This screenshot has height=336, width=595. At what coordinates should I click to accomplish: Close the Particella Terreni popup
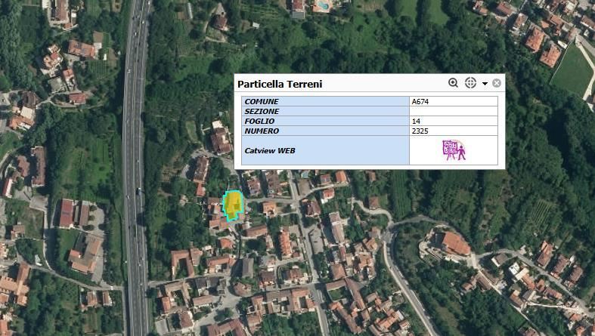(497, 83)
